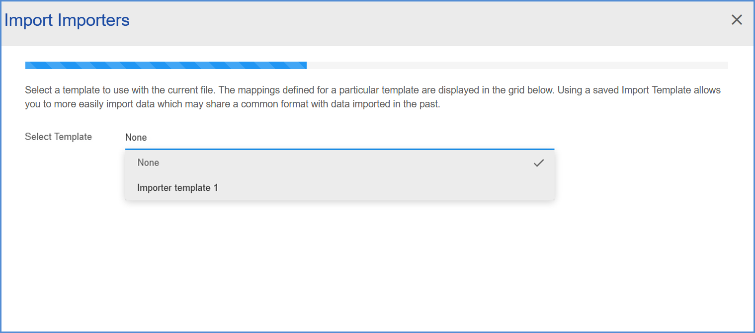
Task: Click the blue striped part of progress bar
Action: tap(166, 65)
